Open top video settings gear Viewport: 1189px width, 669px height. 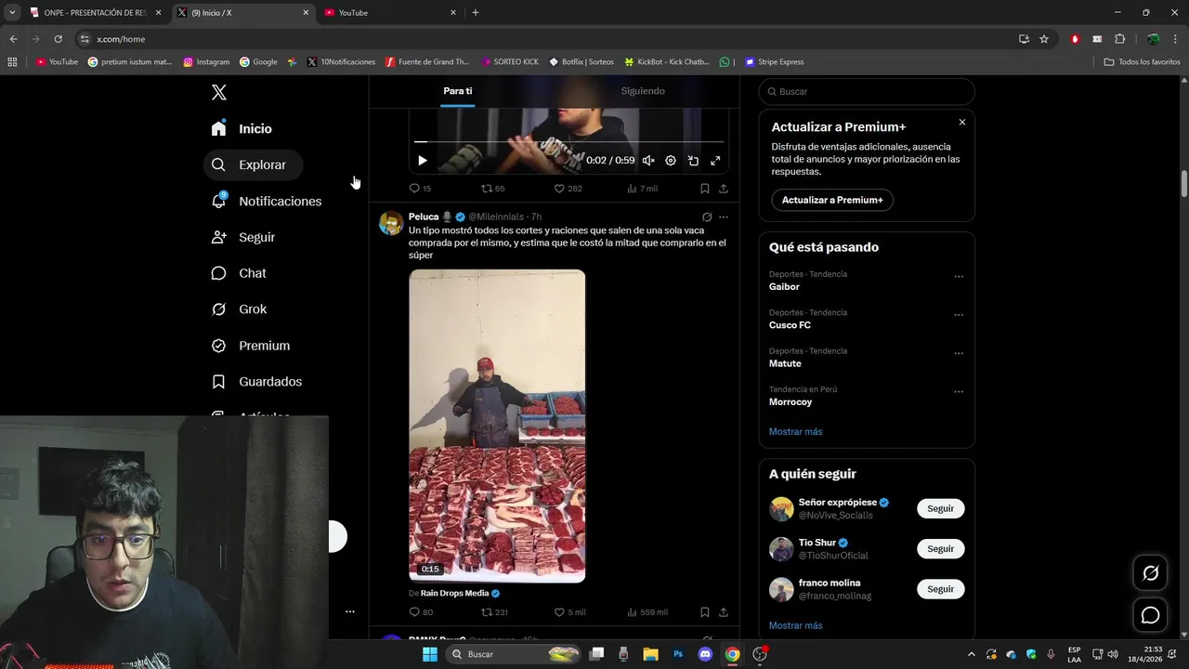click(x=671, y=160)
